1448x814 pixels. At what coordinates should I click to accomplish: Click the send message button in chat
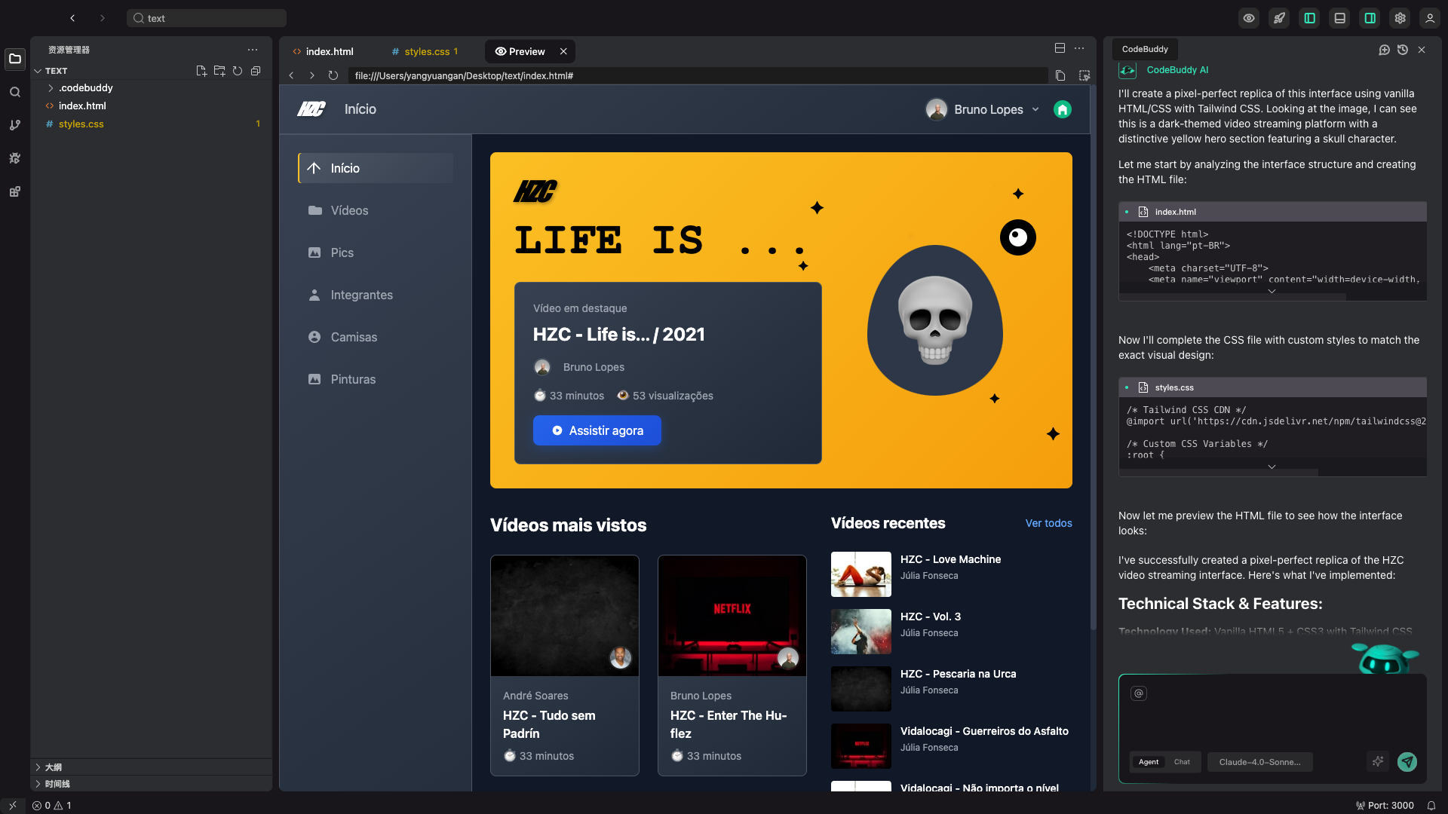coord(1407,762)
